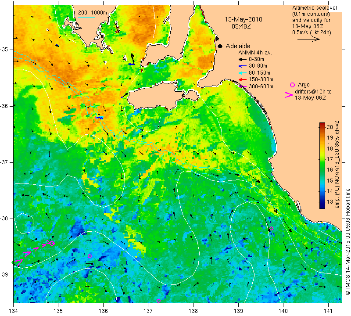Click the large black ANMN arrow near Spencer Gulf mouth
351x316 pixels.
133,59
